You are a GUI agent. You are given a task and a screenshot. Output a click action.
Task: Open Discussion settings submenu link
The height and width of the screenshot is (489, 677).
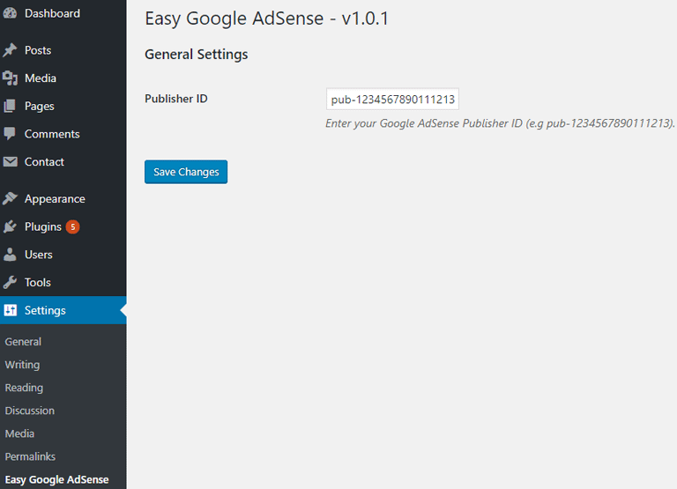pyautogui.click(x=30, y=411)
